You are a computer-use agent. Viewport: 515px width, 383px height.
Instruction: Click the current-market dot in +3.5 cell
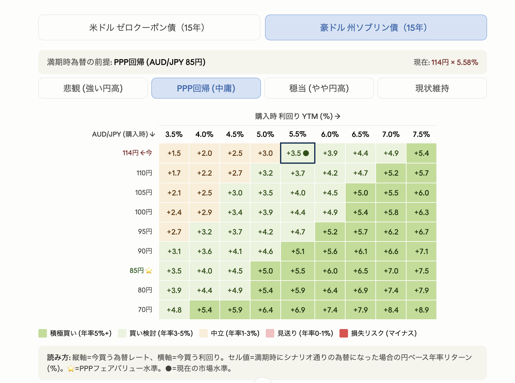306,153
